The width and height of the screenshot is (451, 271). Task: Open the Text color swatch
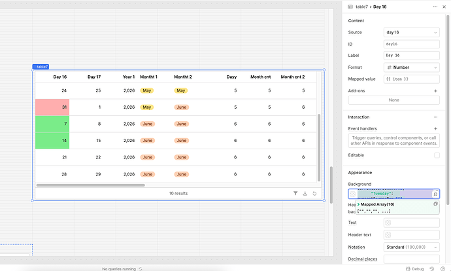(x=388, y=223)
